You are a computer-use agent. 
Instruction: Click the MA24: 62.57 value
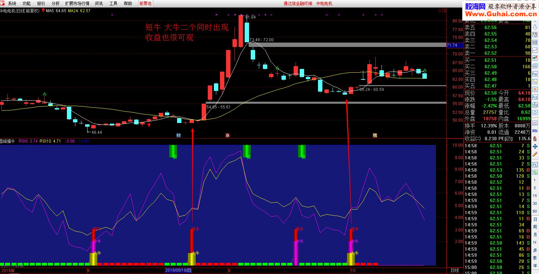click(x=79, y=11)
